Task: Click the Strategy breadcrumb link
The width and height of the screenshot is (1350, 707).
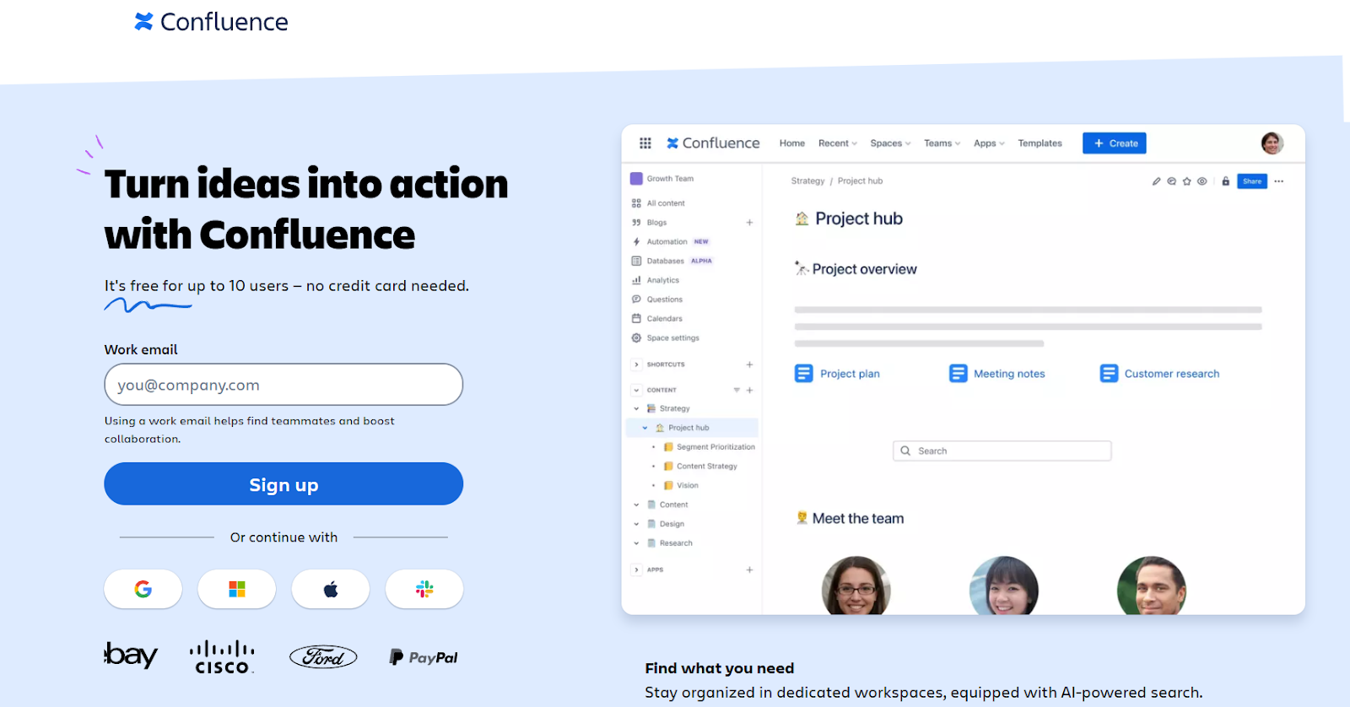Action: coord(807,181)
